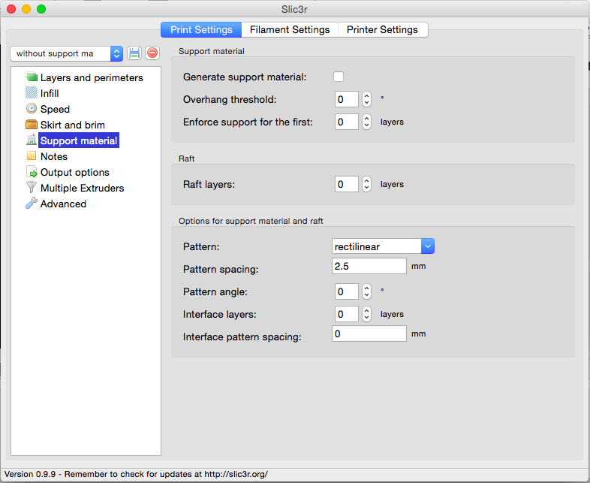This screenshot has height=483, width=590.
Task: Click the Layers and perimeters icon
Action: coord(32,77)
